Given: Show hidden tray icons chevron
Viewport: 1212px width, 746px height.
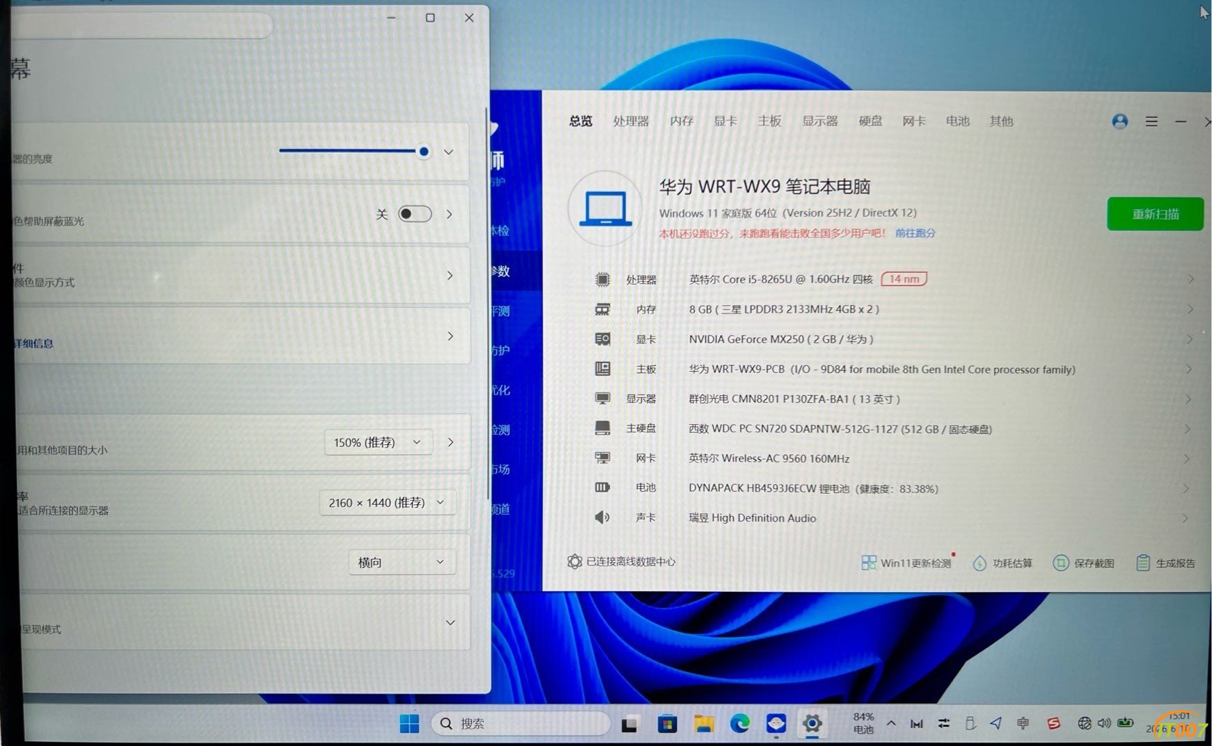Looking at the screenshot, I should (x=891, y=723).
